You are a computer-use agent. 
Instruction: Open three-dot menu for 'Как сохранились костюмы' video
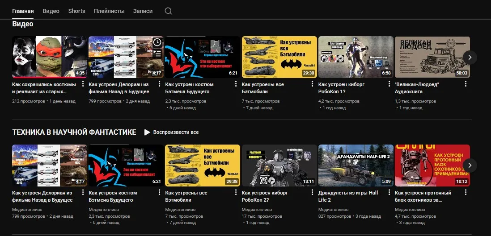pos(83,84)
